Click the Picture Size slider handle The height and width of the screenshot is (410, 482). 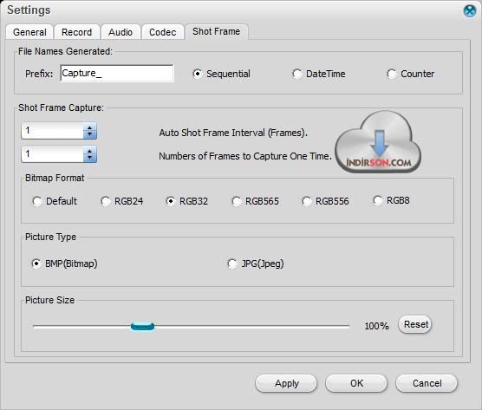[x=142, y=327]
